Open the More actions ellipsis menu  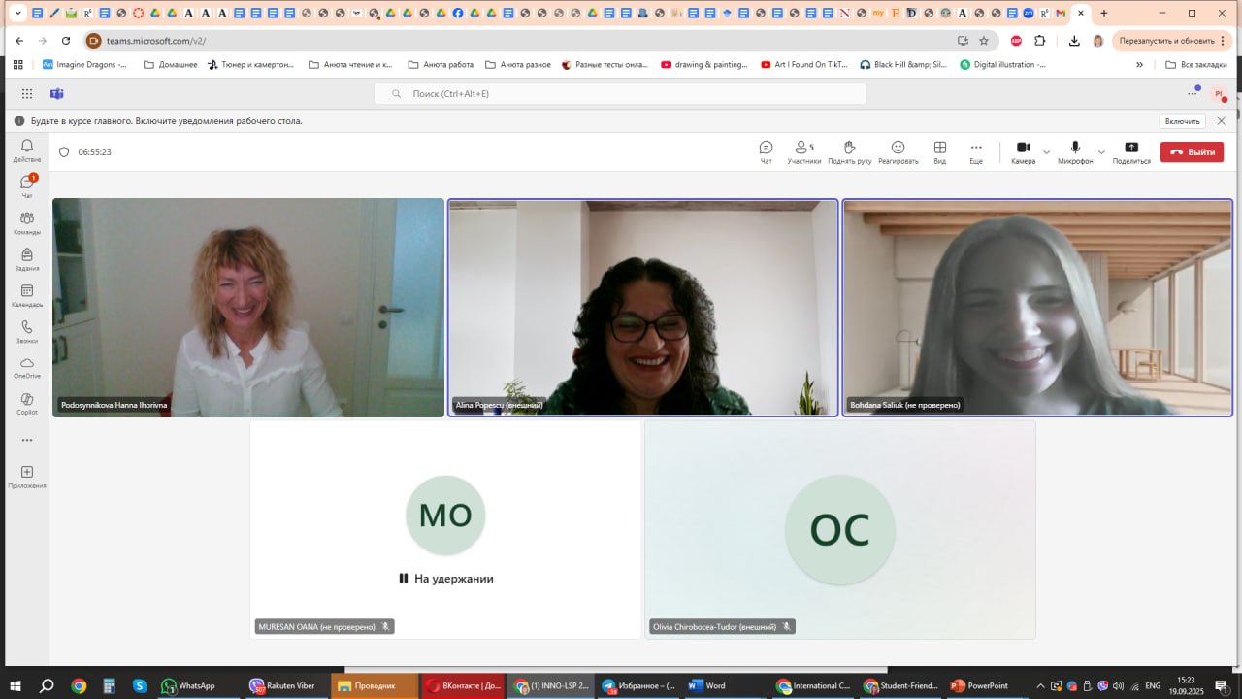(x=976, y=151)
